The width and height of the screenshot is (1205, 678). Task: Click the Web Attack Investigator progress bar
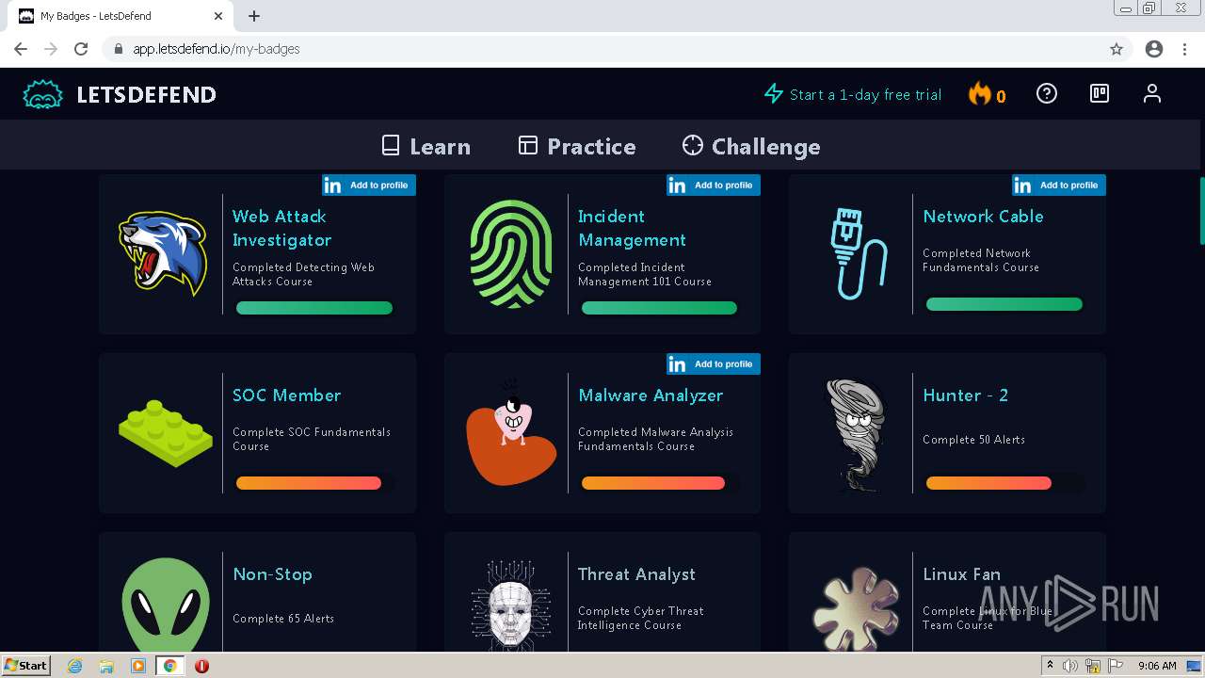(313, 308)
